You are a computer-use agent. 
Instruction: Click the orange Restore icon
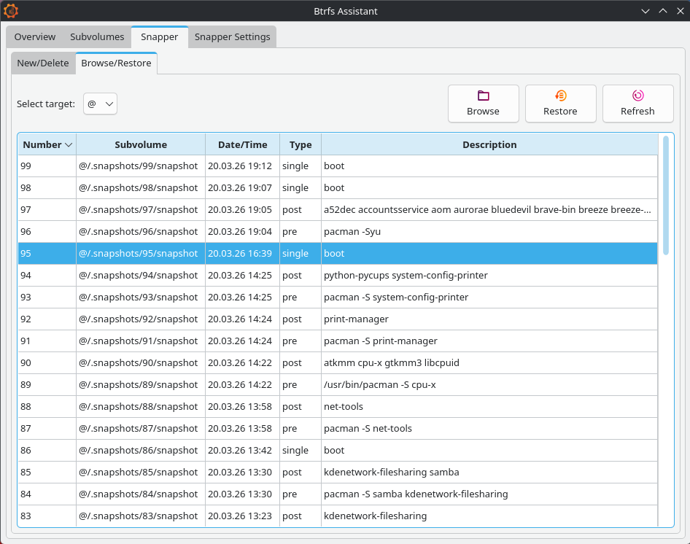click(x=561, y=96)
